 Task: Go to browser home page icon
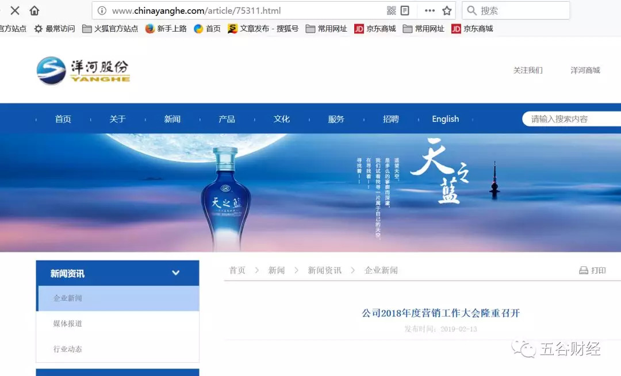click(34, 10)
